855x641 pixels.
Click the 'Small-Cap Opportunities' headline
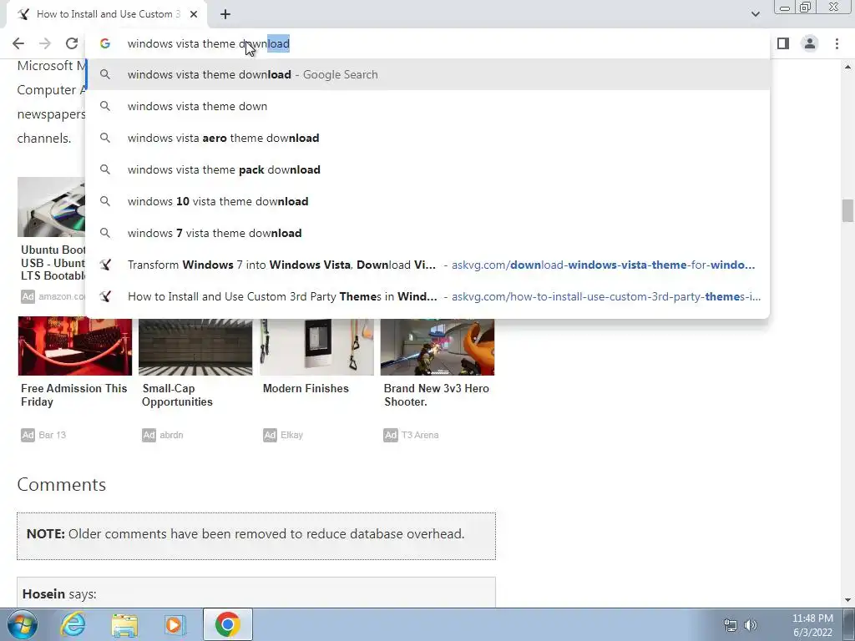coord(177,395)
